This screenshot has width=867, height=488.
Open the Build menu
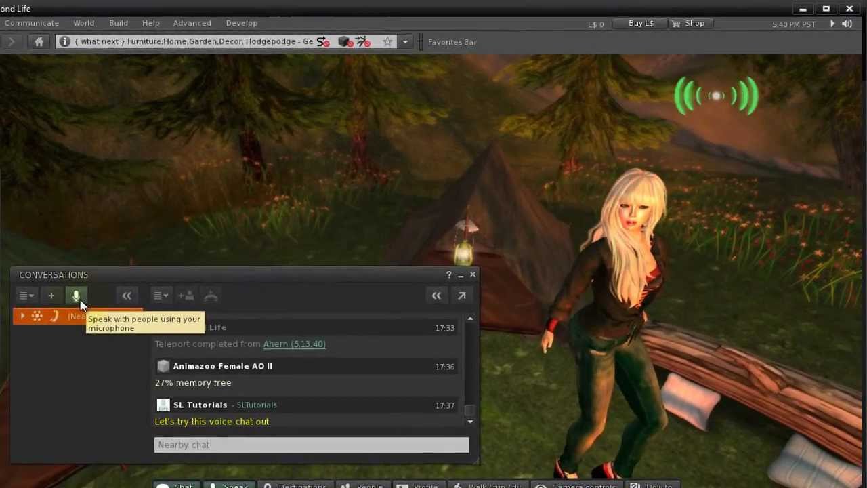[119, 23]
